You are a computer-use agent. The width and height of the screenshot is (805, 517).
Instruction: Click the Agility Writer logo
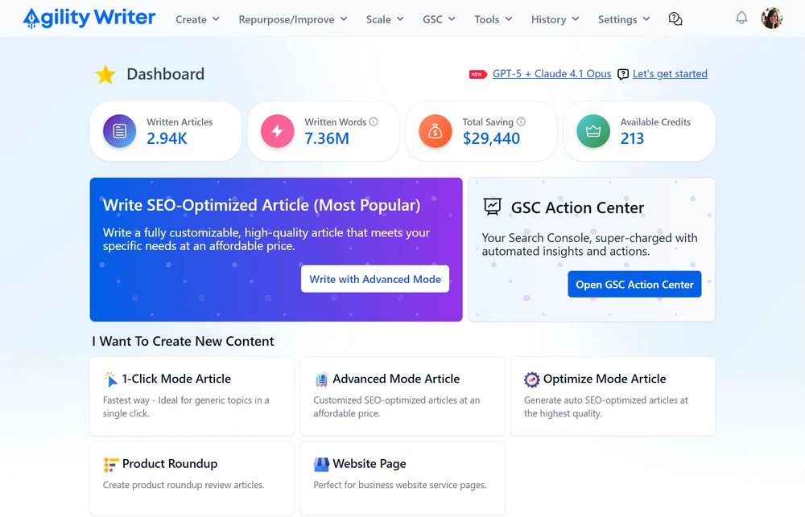(x=89, y=18)
